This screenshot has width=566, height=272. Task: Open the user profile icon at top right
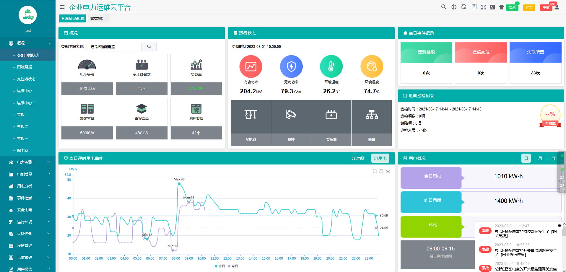[557, 7]
